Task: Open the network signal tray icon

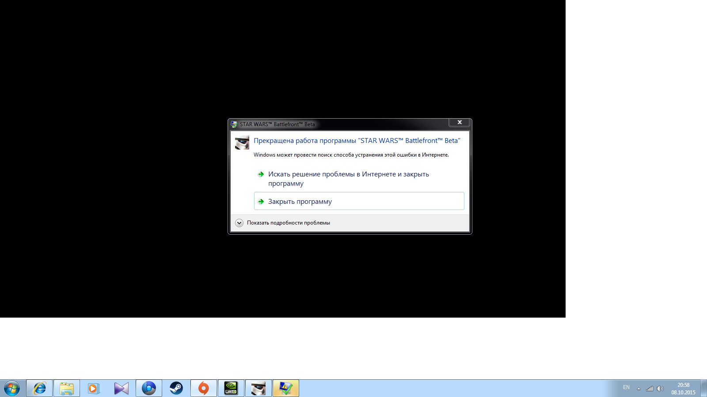Action: click(650, 389)
